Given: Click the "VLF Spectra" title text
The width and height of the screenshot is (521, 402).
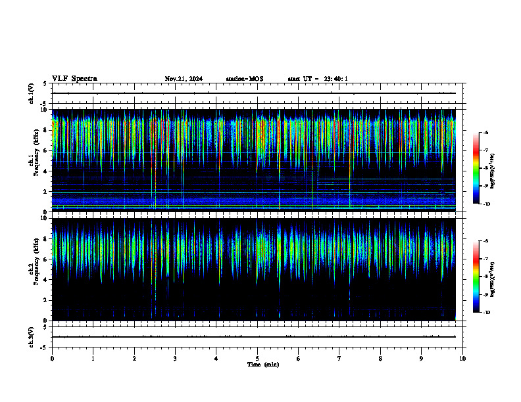Looking at the screenshot, I should click(x=74, y=79).
